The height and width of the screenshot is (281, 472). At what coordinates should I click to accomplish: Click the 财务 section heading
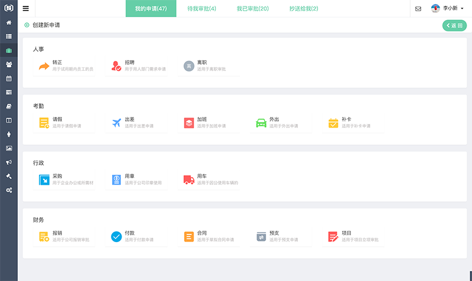tap(38, 220)
